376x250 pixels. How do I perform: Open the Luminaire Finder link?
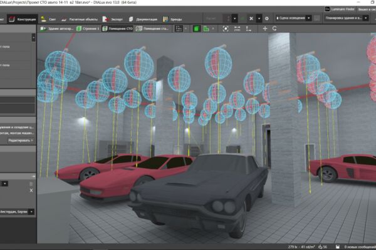click(x=340, y=9)
